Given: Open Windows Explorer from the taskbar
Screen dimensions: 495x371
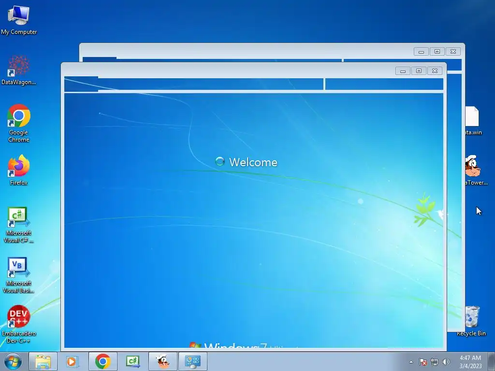Looking at the screenshot, I should click(43, 361).
